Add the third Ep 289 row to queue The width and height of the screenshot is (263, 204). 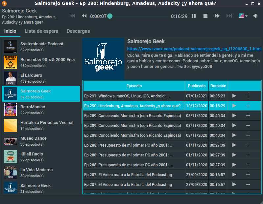tap(248, 135)
